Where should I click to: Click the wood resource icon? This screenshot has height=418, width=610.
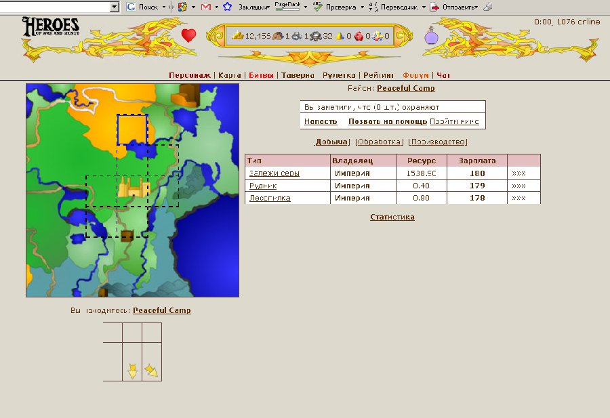coord(278,36)
